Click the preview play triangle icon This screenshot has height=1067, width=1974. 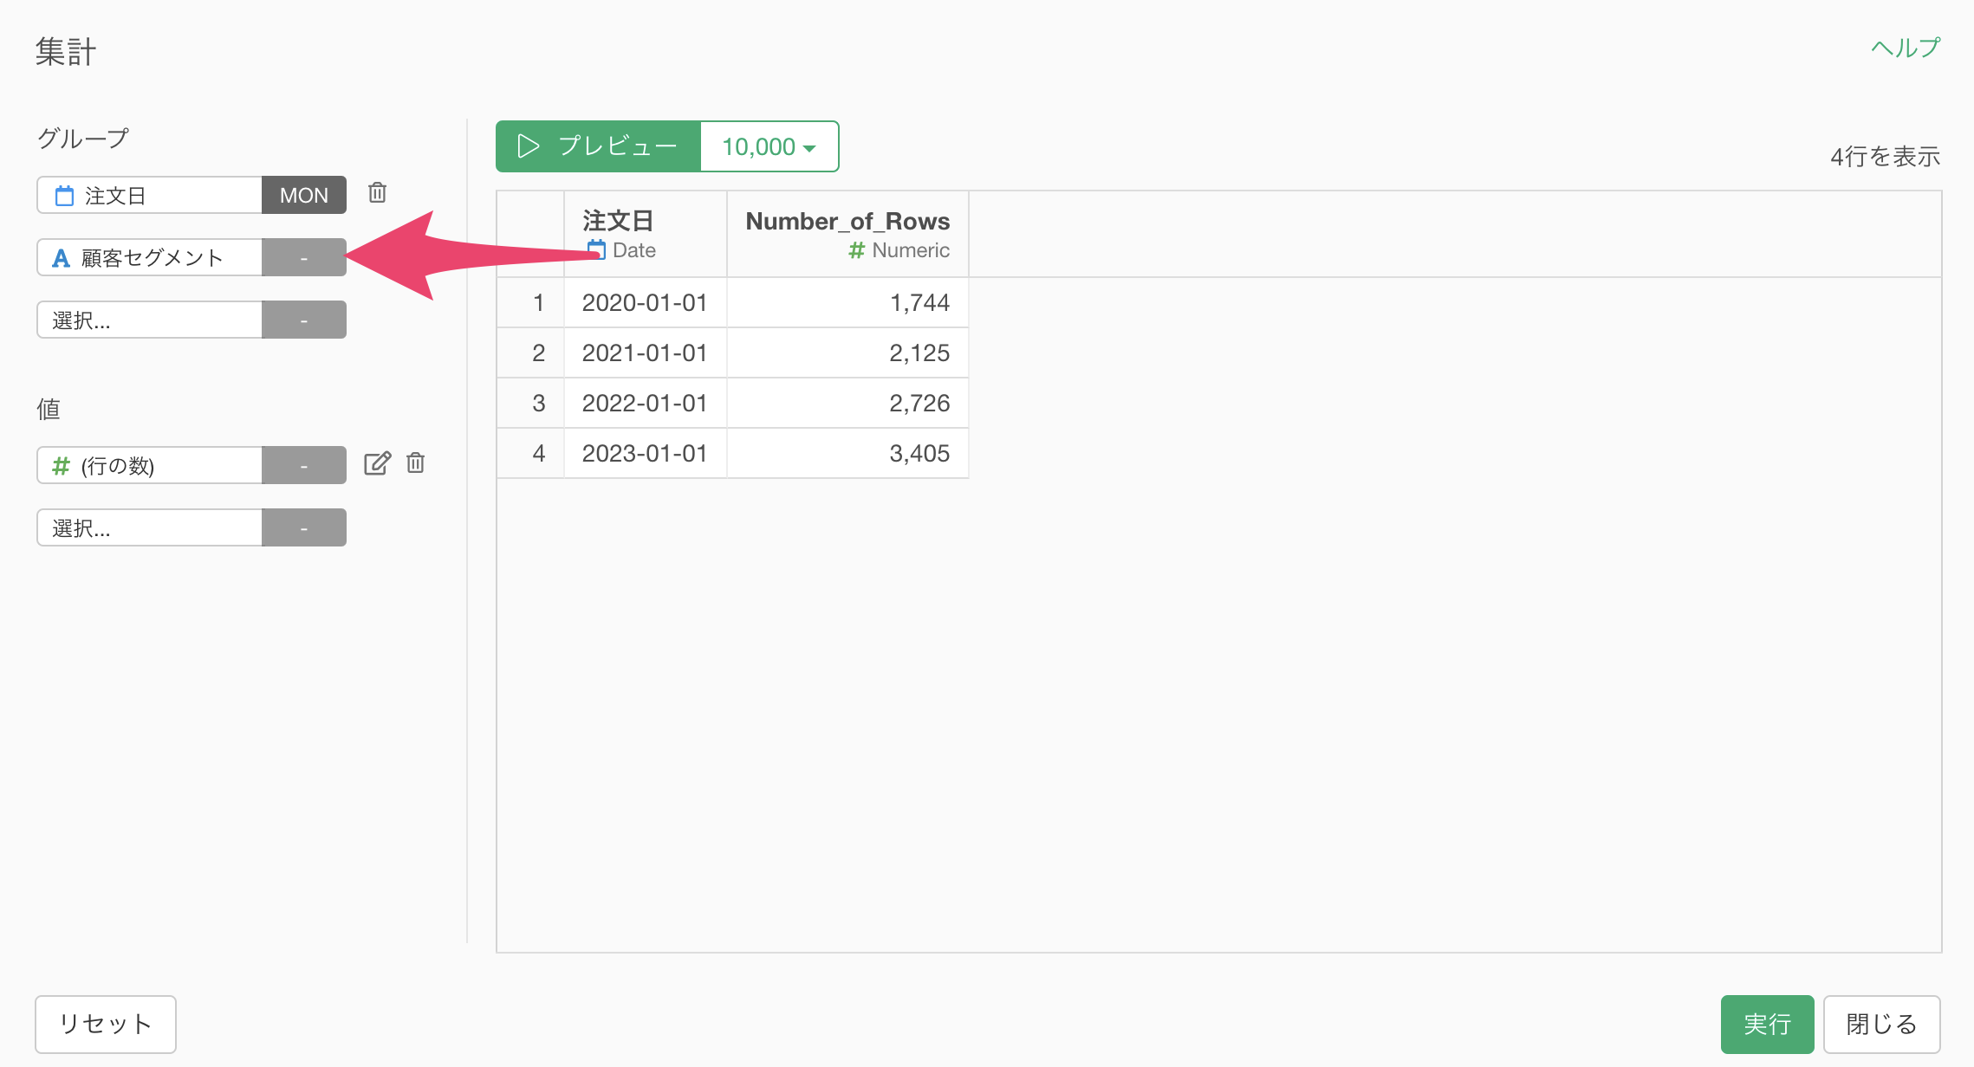pyautogui.click(x=529, y=145)
